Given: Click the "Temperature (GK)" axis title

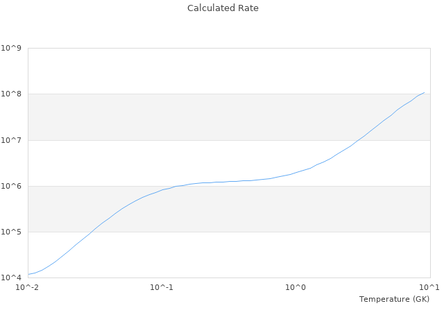Looking at the screenshot, I should [394, 299].
